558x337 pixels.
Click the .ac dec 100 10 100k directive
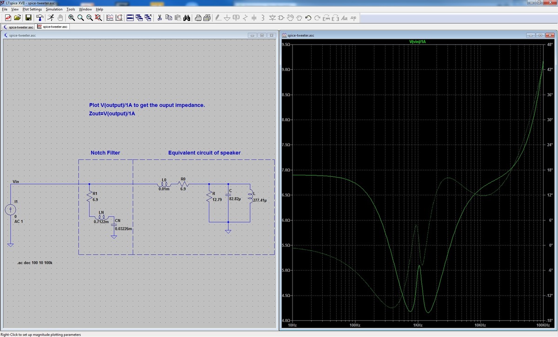pos(34,263)
